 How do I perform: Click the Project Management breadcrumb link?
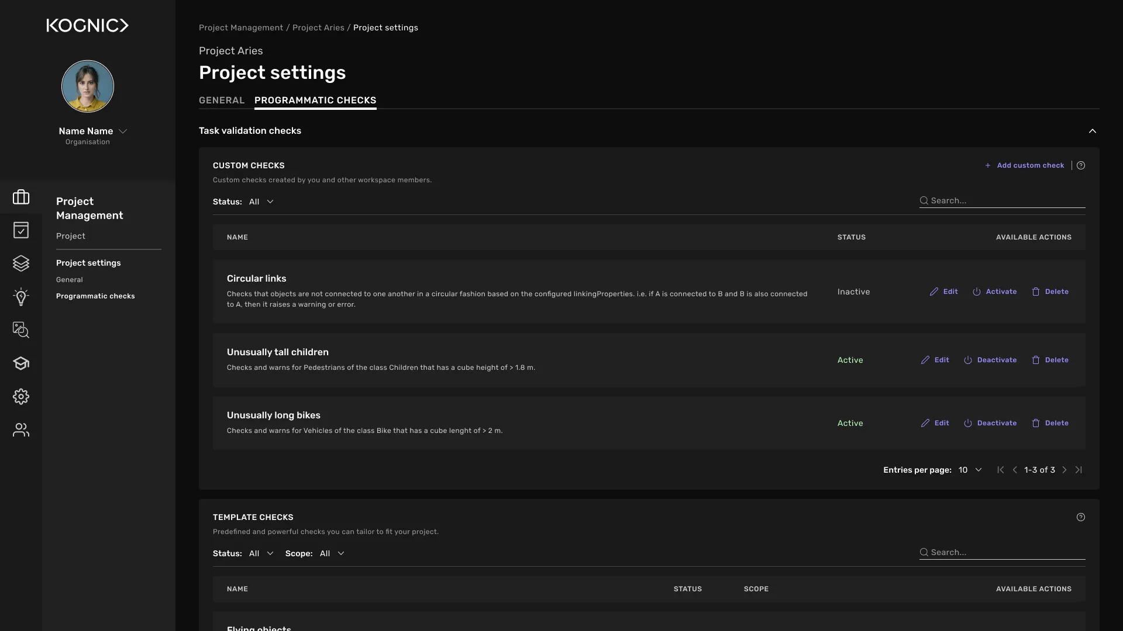tap(241, 27)
